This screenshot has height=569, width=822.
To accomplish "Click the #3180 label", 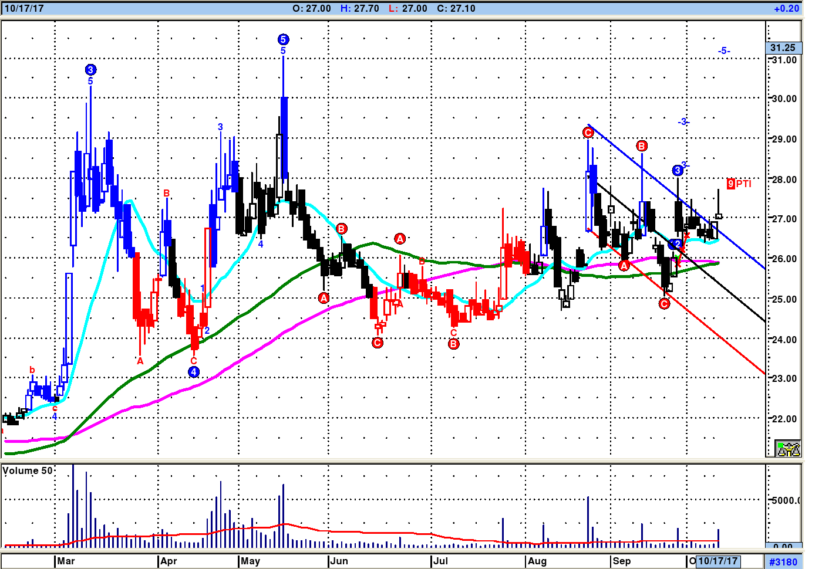I will [784, 562].
